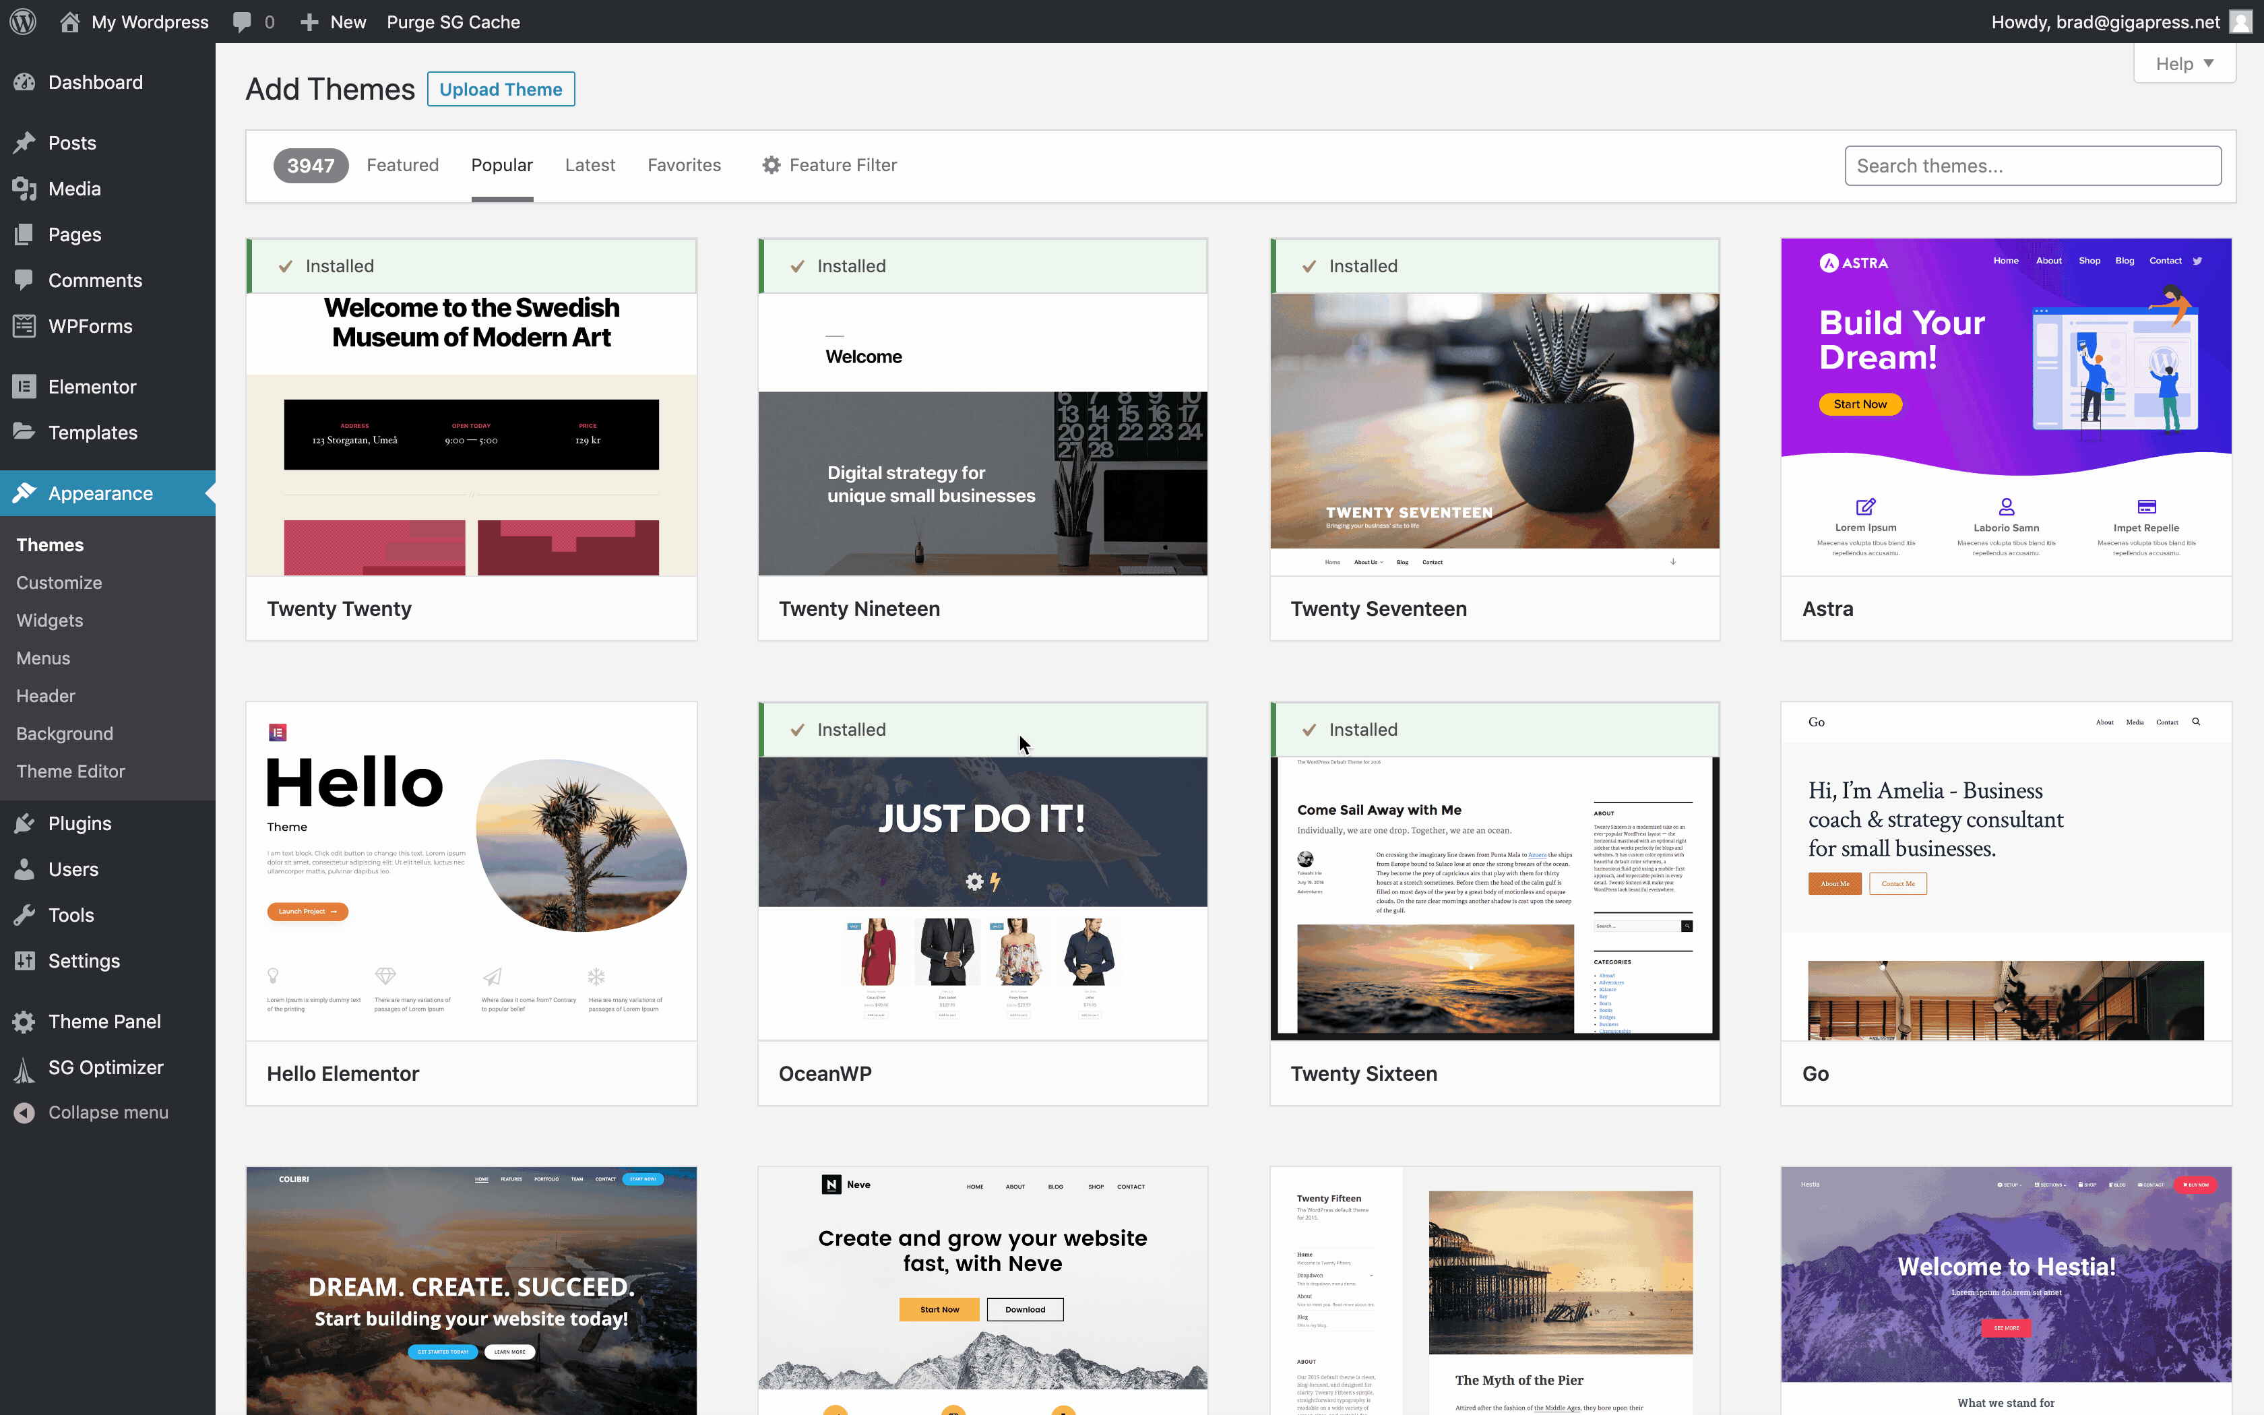Open Widgets submenu item

(50, 621)
